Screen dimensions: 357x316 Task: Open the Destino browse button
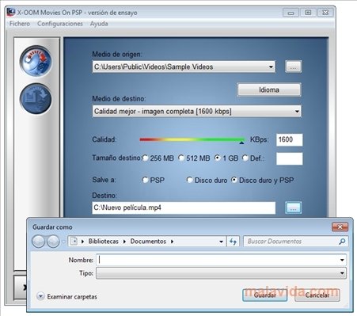click(293, 208)
